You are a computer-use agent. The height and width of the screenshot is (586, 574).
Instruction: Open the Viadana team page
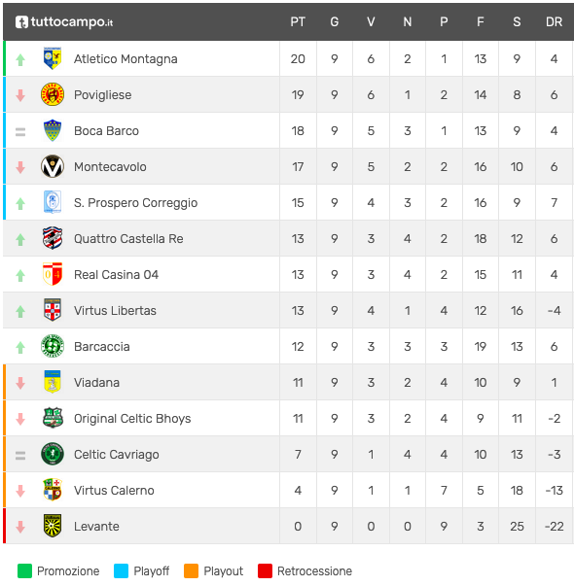pyautogui.click(x=96, y=382)
